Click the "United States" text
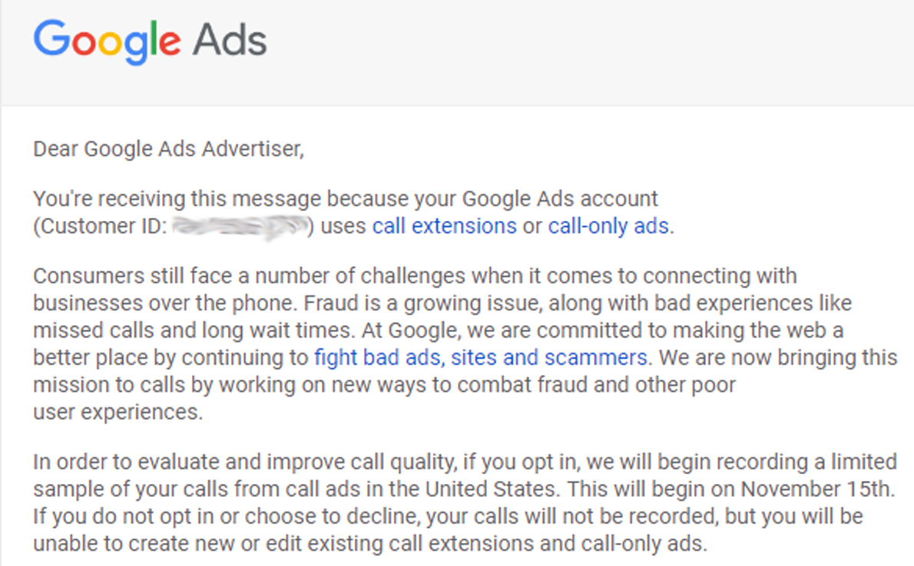Screen dimensions: 914x566 click(490, 489)
